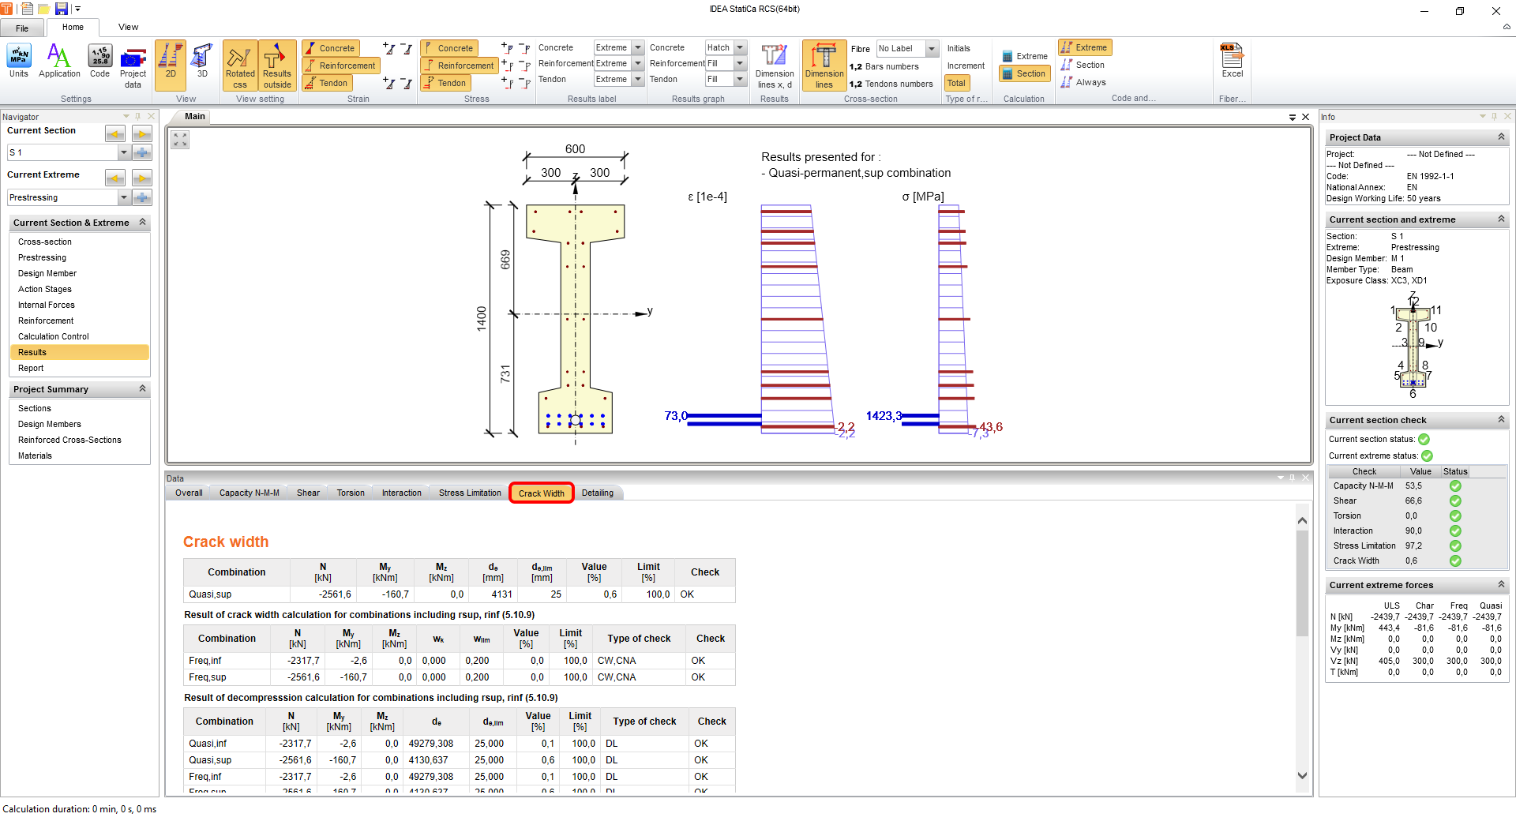Toggle Tendon stress display
This screenshot has height=821, width=1516.
[445, 83]
